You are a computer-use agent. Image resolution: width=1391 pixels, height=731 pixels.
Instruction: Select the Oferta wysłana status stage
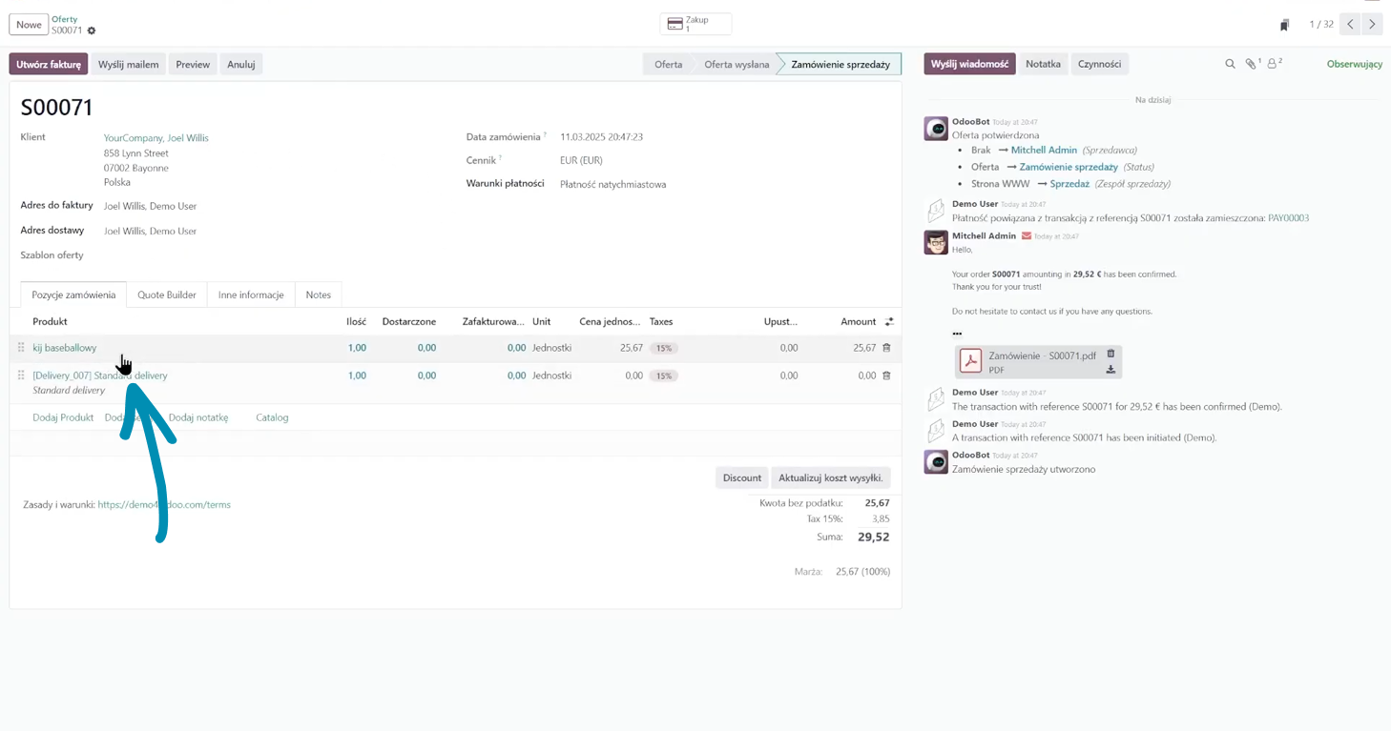[737, 65]
